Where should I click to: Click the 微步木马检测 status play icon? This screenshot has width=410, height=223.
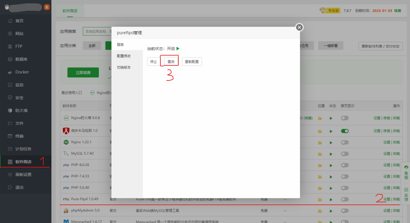pyautogui.click(x=331, y=131)
